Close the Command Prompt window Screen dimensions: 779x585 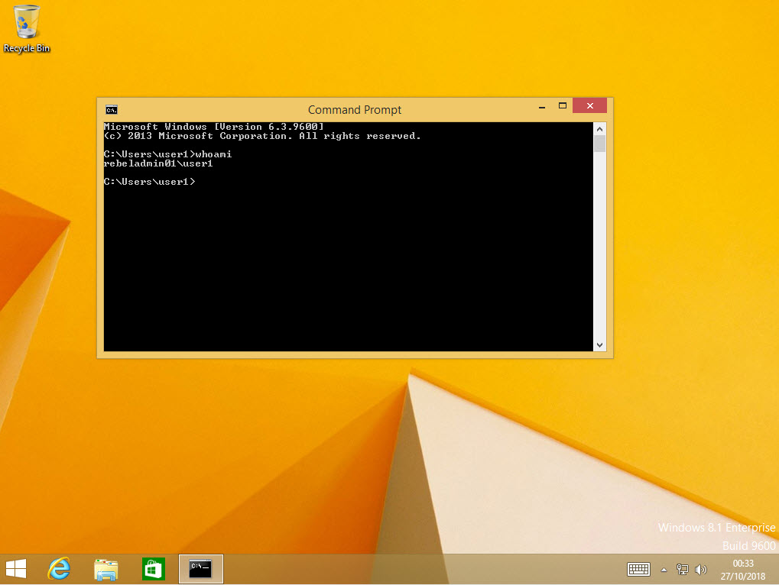pos(589,105)
